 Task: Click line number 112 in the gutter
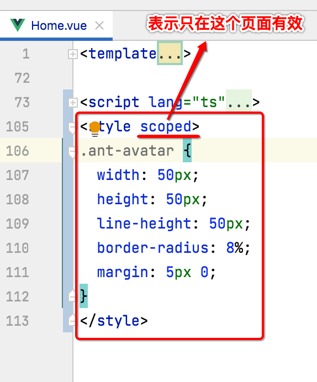tap(18, 296)
